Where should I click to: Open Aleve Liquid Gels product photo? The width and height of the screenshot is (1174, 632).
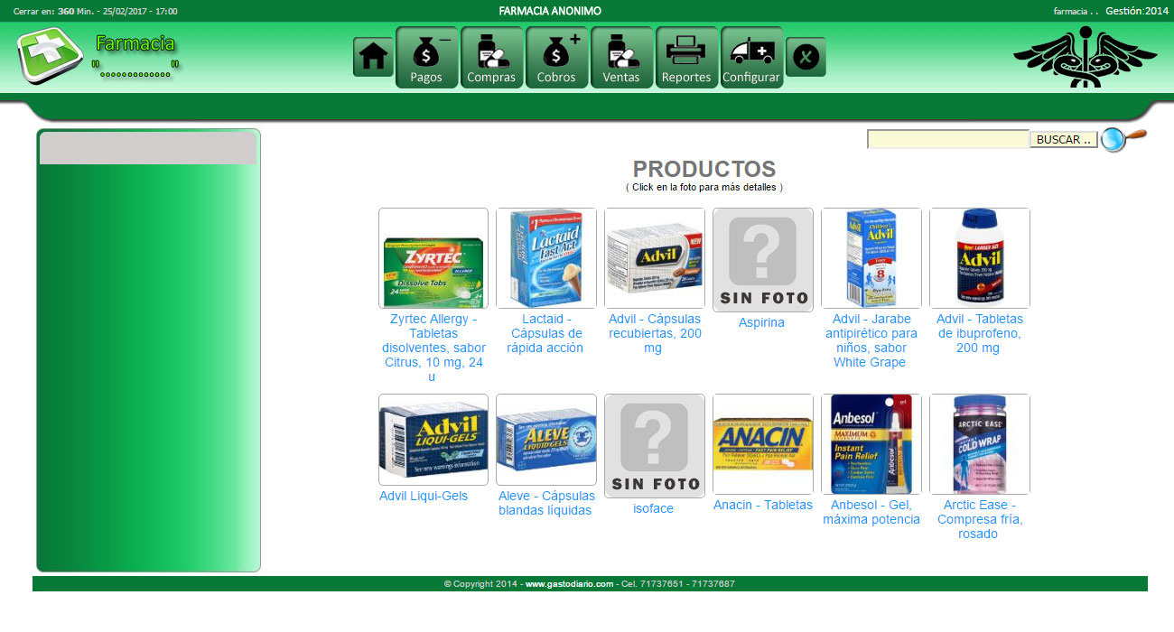[546, 440]
